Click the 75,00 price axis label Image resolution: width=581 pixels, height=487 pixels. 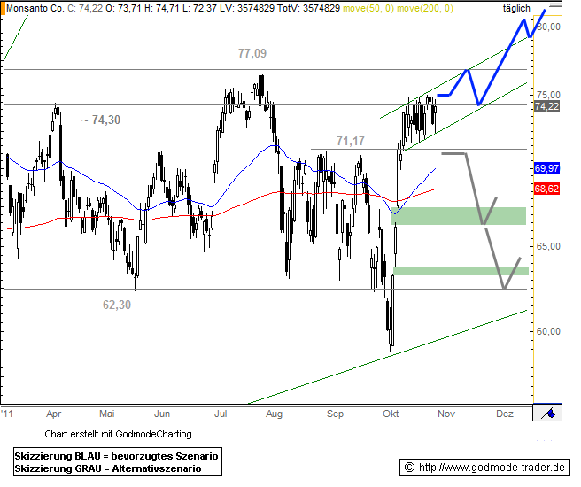click(x=548, y=95)
